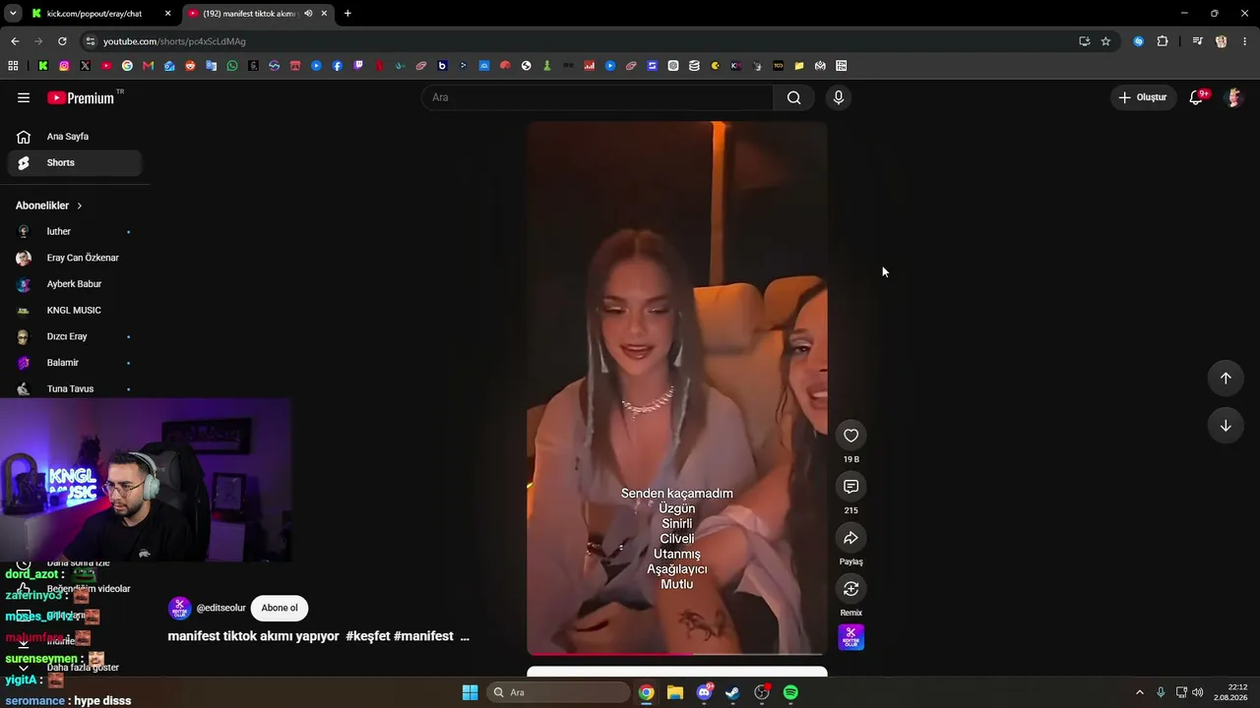The image size is (1260, 708).
Task: Click the #keşfet hashtag
Action: (x=368, y=636)
